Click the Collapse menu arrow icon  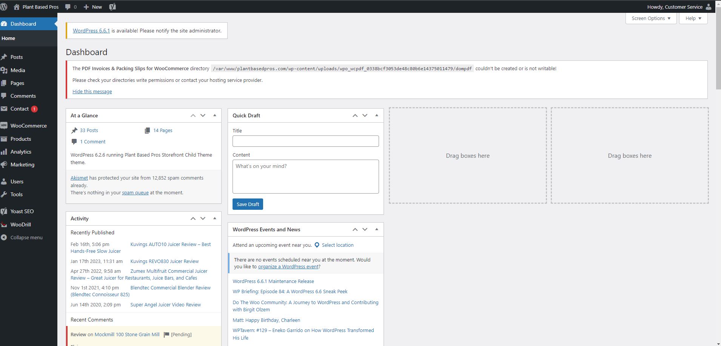pyautogui.click(x=4, y=237)
